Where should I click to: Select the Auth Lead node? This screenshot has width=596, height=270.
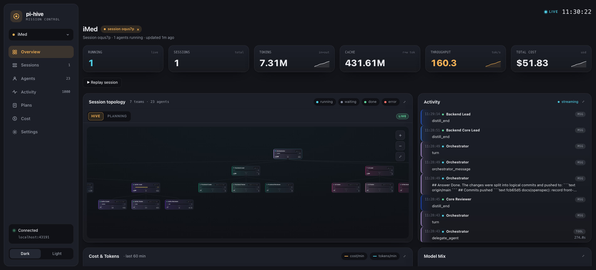146,188
